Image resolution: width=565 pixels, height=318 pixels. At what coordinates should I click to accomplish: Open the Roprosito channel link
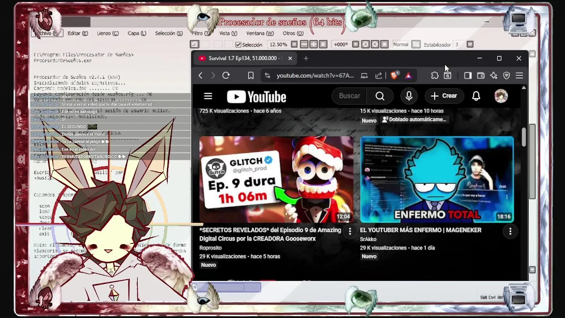(211, 248)
